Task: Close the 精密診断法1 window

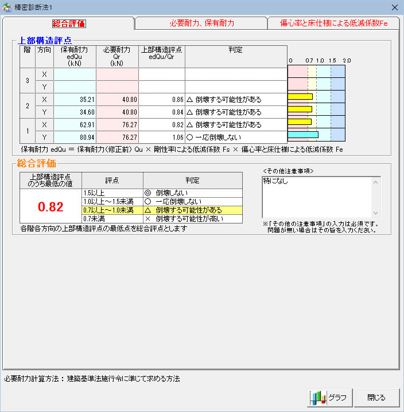Action: click(x=394, y=7)
